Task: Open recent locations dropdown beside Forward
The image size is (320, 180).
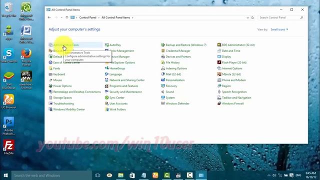Action: coord(61,17)
